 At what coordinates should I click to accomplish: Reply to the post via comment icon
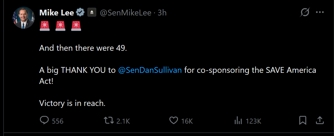coord(44,121)
